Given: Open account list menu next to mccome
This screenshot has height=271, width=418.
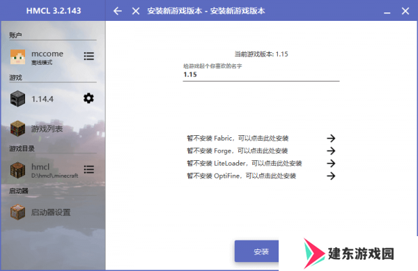Looking at the screenshot, I should click(88, 56).
